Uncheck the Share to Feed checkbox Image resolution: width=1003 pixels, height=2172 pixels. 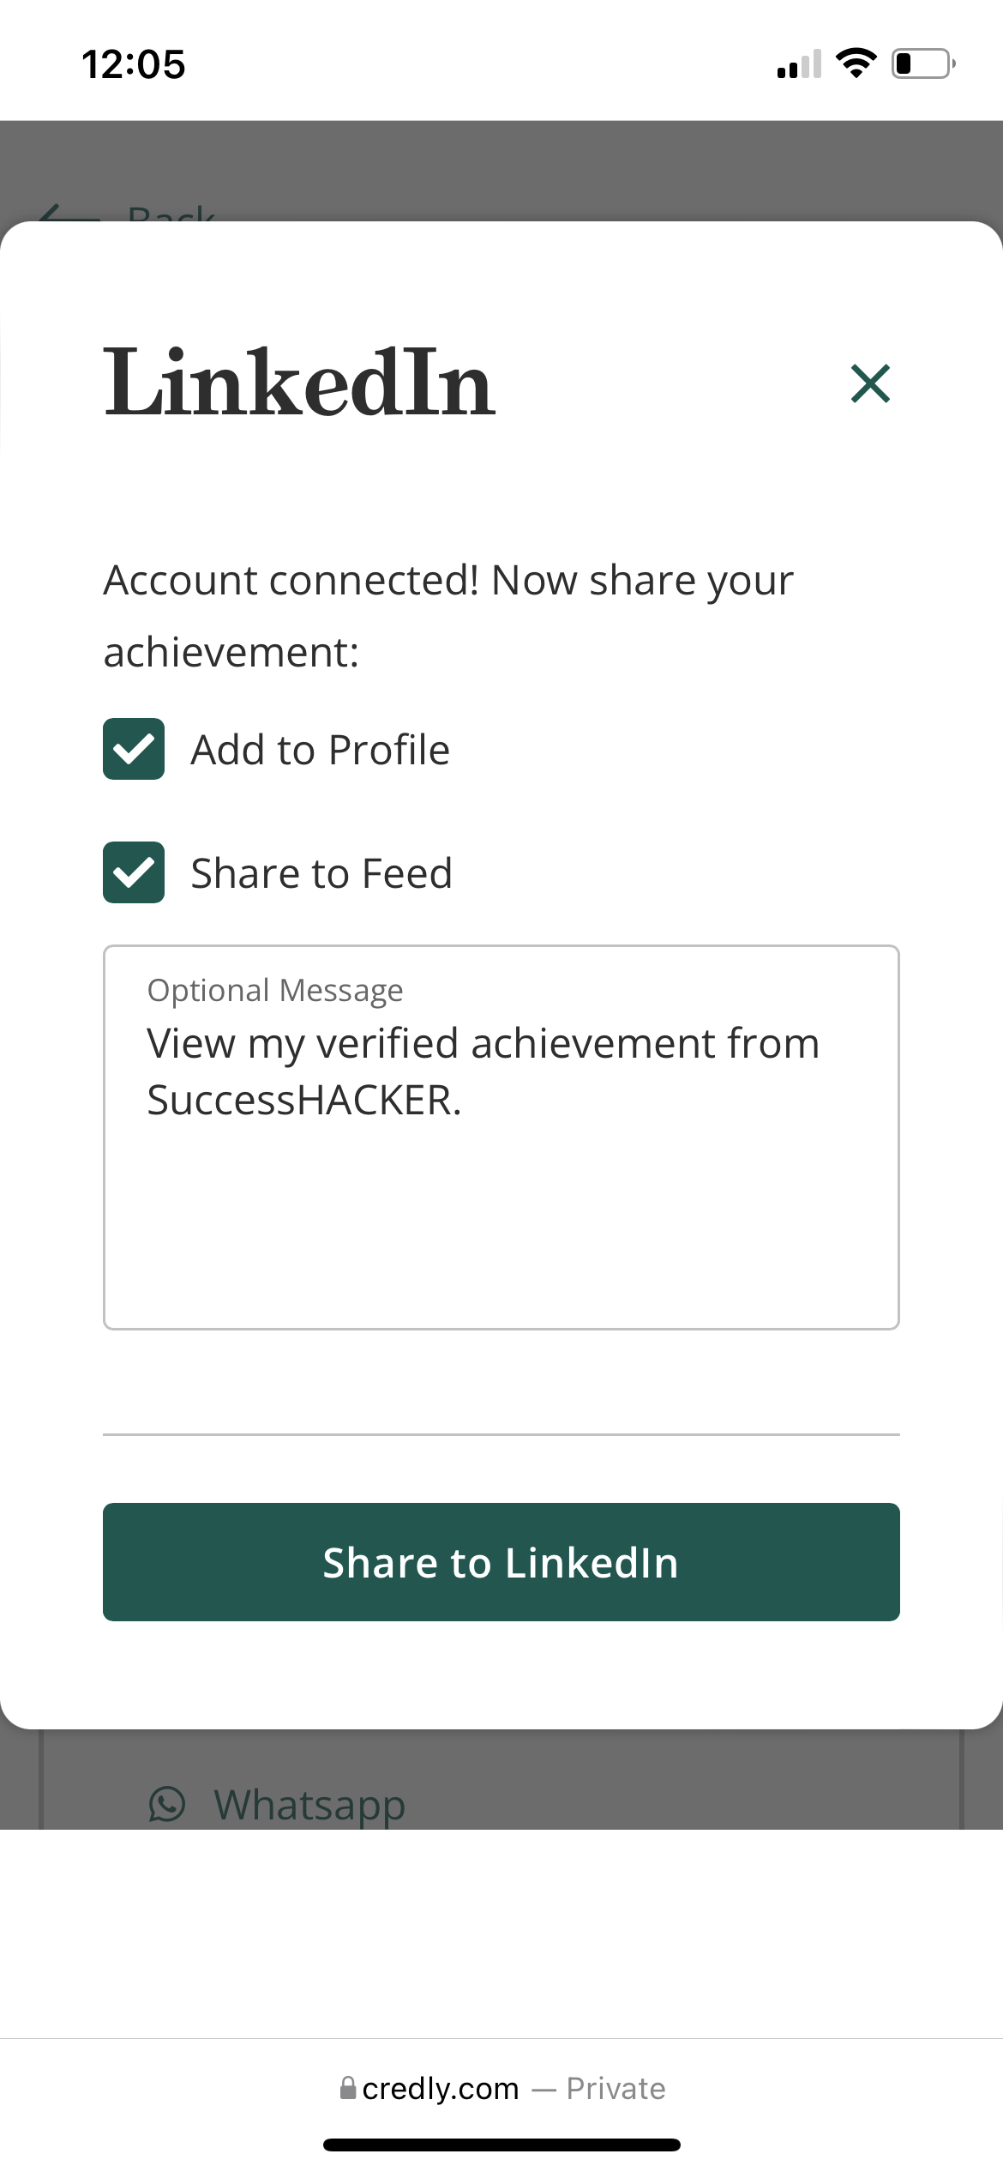tap(134, 872)
